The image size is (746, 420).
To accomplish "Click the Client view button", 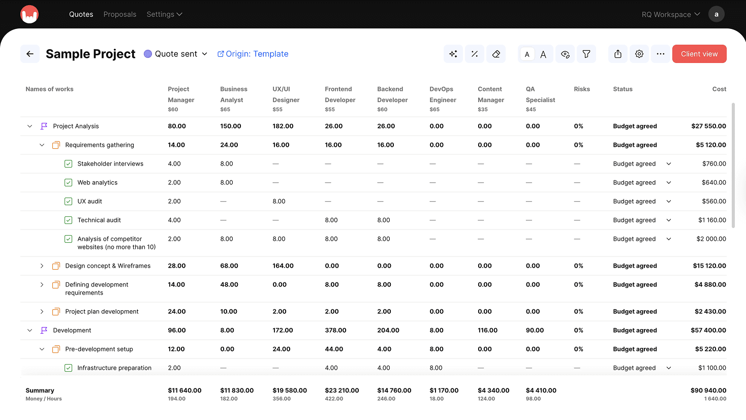I will tap(699, 54).
